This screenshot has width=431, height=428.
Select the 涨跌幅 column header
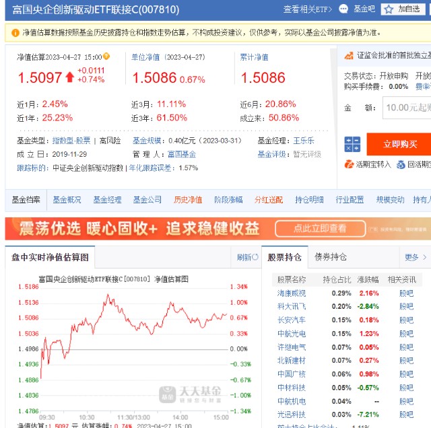[368, 280]
